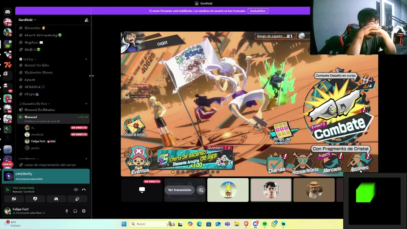This screenshot has height=229, width=407.
Task: Toggle camera in voice panel
Action: 14,199
